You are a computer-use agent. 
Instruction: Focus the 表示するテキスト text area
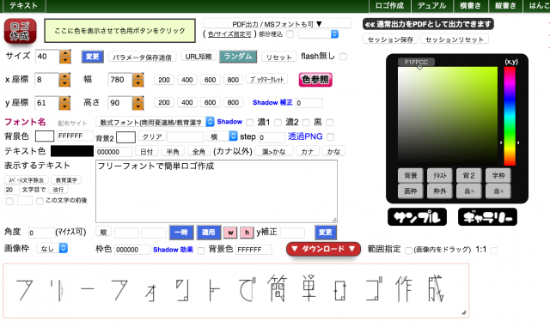(x=217, y=191)
